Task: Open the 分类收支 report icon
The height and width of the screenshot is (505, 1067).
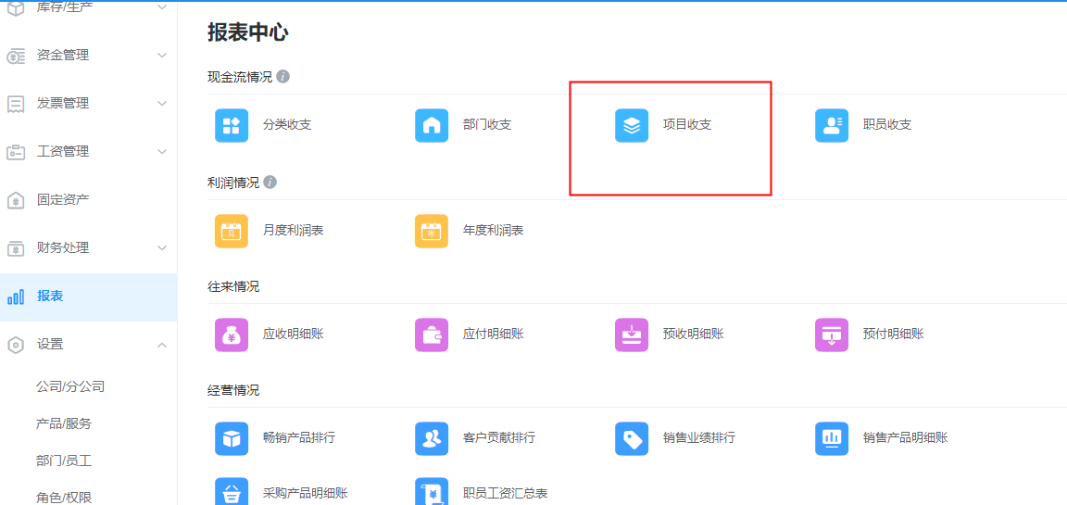Action: point(232,125)
